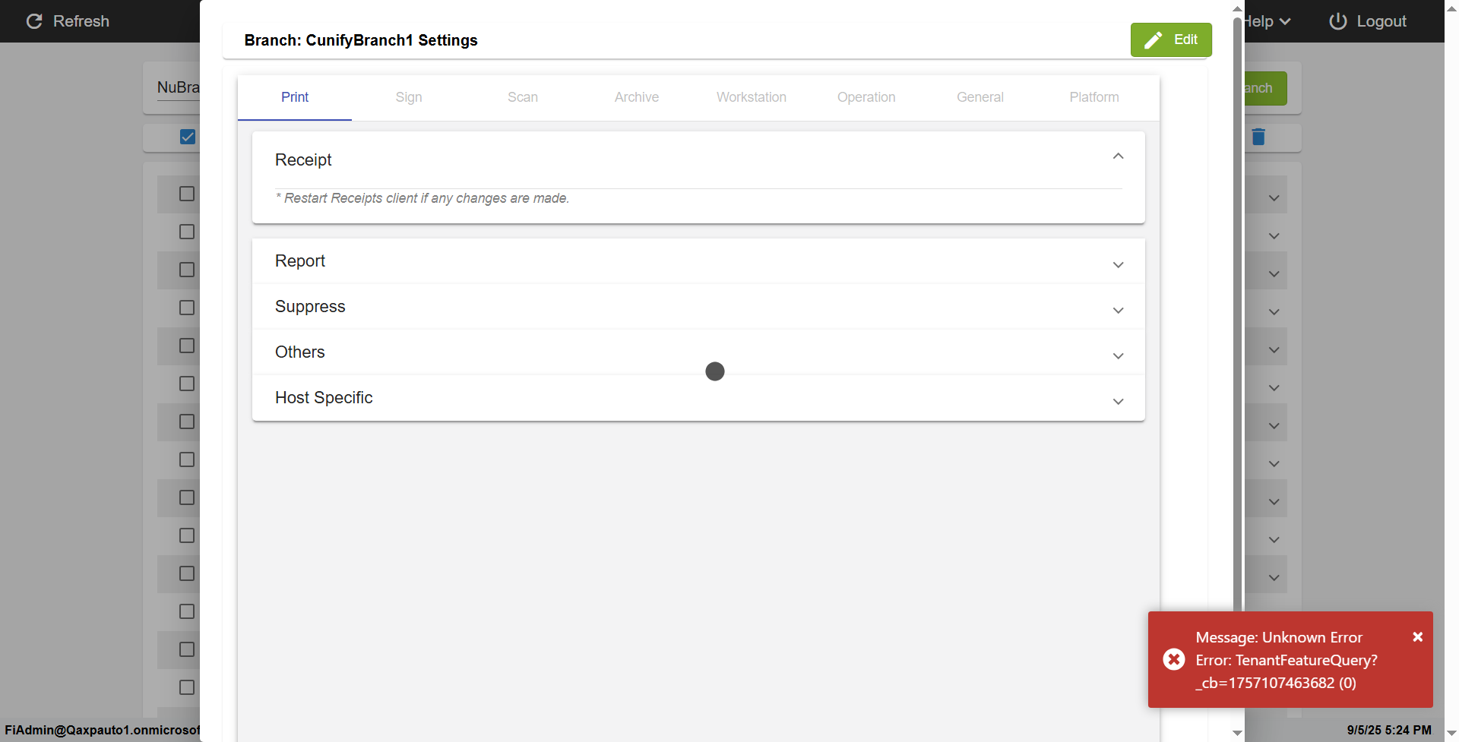
Task: Select the Print tab
Action: click(295, 97)
